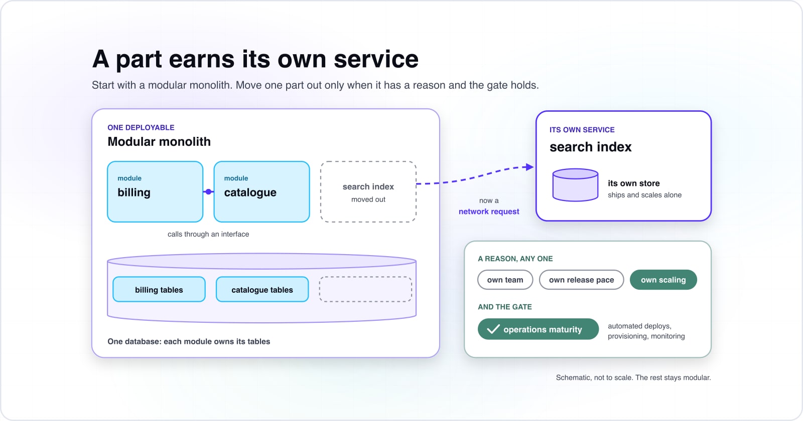This screenshot has height=421, width=803.
Task: Click the 'ONE DEPLOYABLE' label
Action: pyautogui.click(x=141, y=128)
